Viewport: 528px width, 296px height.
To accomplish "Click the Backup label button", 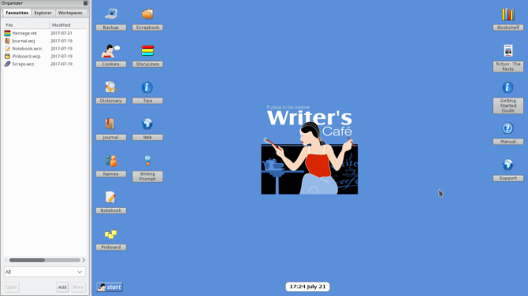I will [111, 28].
